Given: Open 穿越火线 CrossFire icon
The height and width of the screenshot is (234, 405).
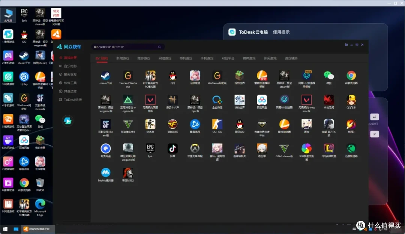Looking at the screenshot, I should tap(172, 124).
